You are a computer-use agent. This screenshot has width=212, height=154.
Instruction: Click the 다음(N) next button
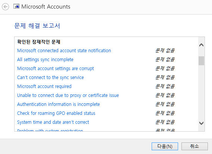coord(165,146)
